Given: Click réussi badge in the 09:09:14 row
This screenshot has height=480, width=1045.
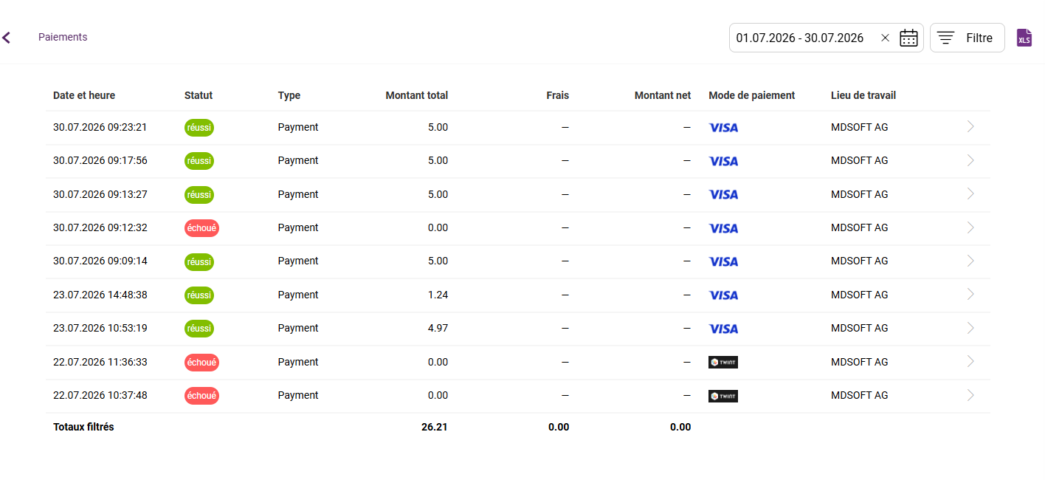Looking at the screenshot, I should click(x=199, y=261).
